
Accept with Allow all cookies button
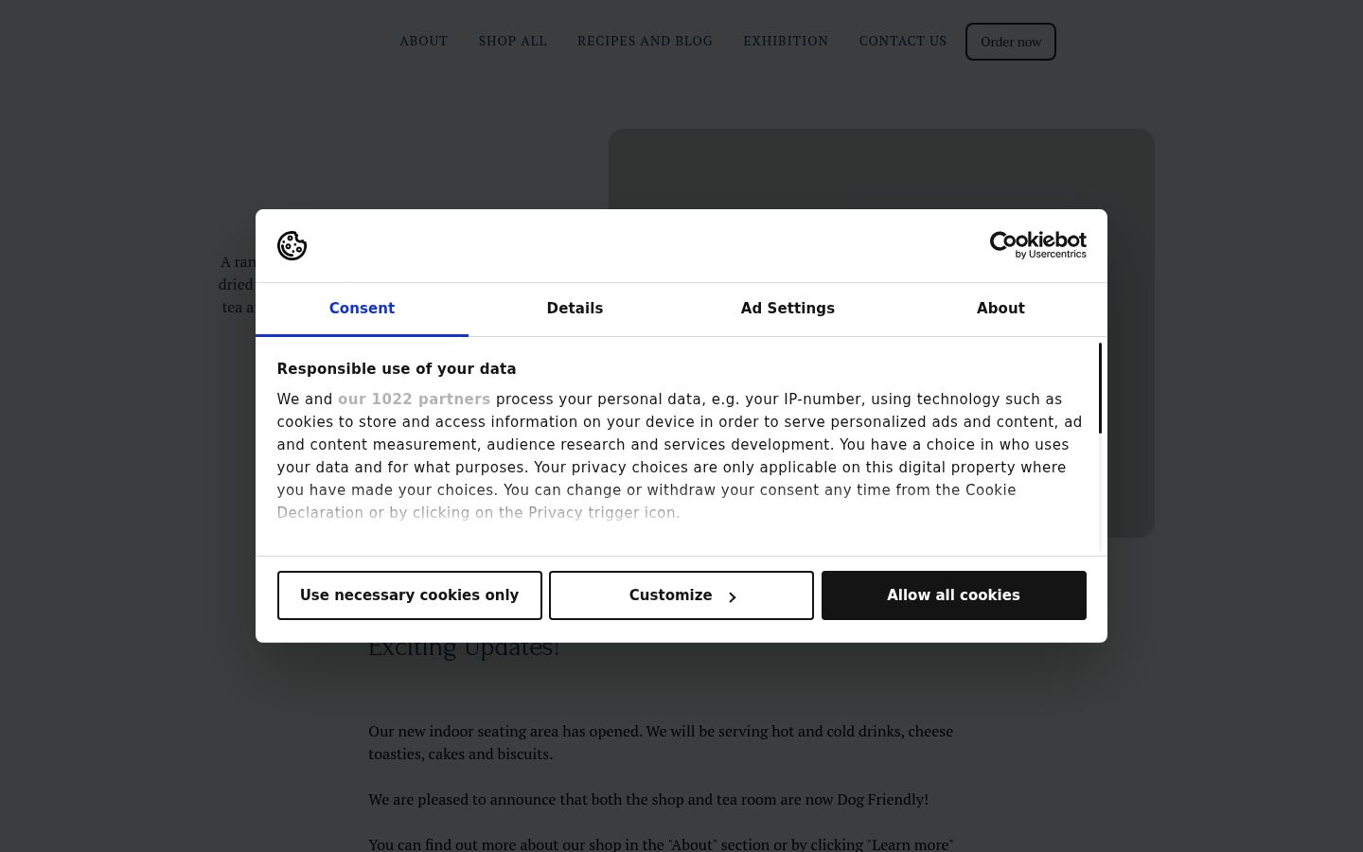(x=953, y=595)
